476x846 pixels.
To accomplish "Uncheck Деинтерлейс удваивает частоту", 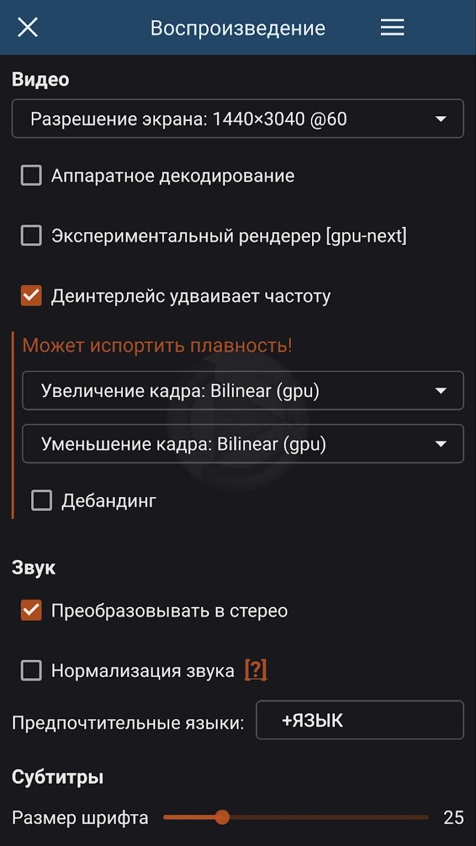I will 31,296.
